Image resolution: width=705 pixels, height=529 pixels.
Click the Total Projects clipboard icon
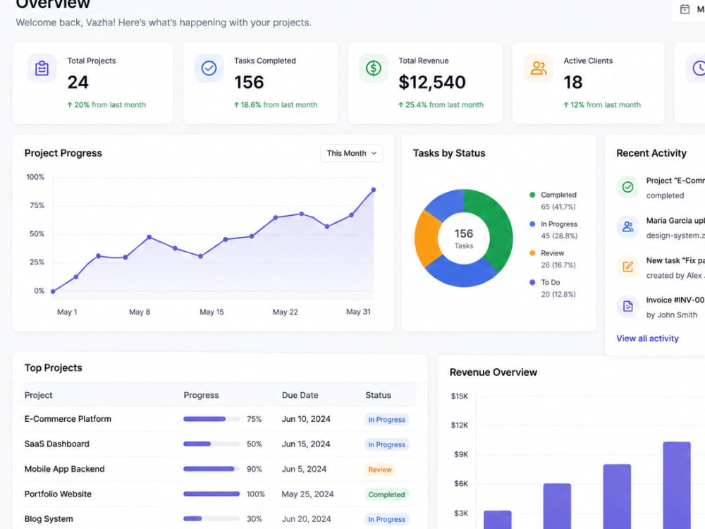(42, 68)
